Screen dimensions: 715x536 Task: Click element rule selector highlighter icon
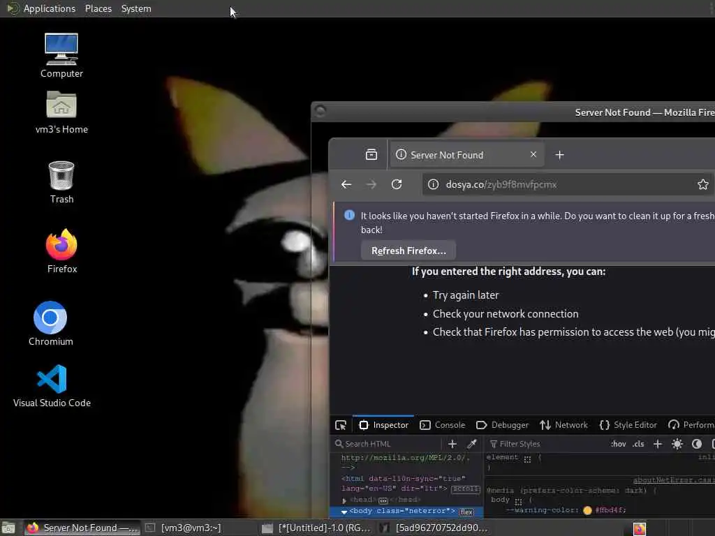coord(528,459)
